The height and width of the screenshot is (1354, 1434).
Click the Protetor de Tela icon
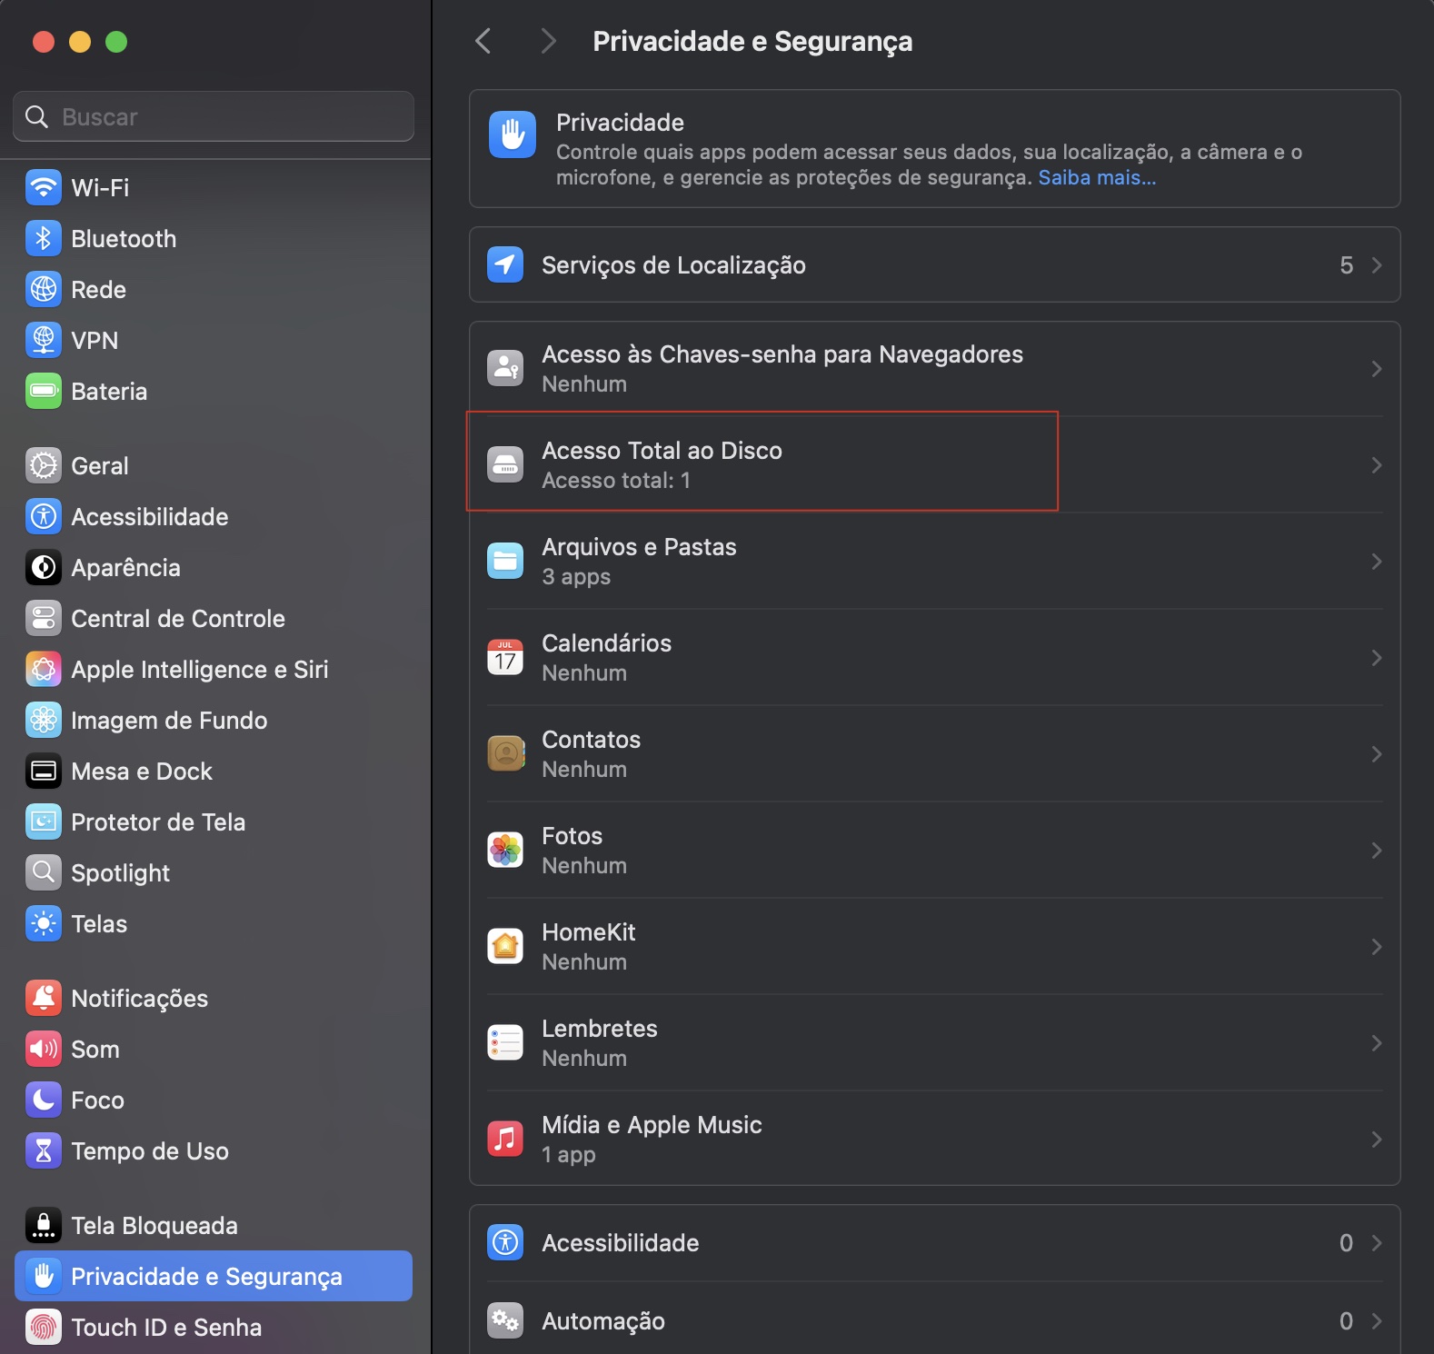tap(44, 822)
